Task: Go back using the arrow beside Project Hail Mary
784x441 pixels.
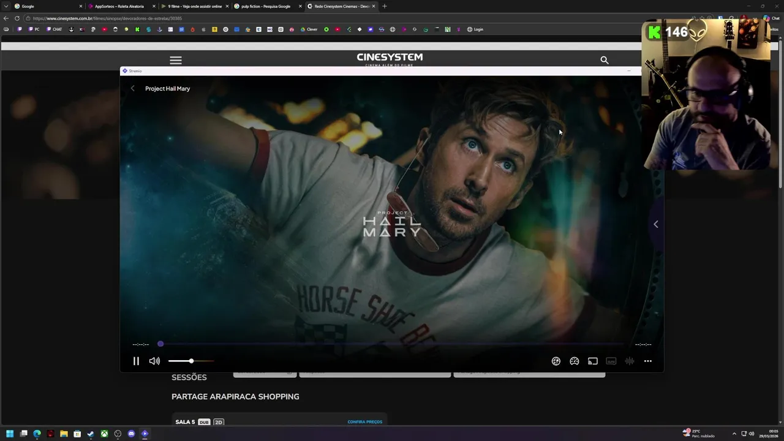Action: (x=132, y=89)
